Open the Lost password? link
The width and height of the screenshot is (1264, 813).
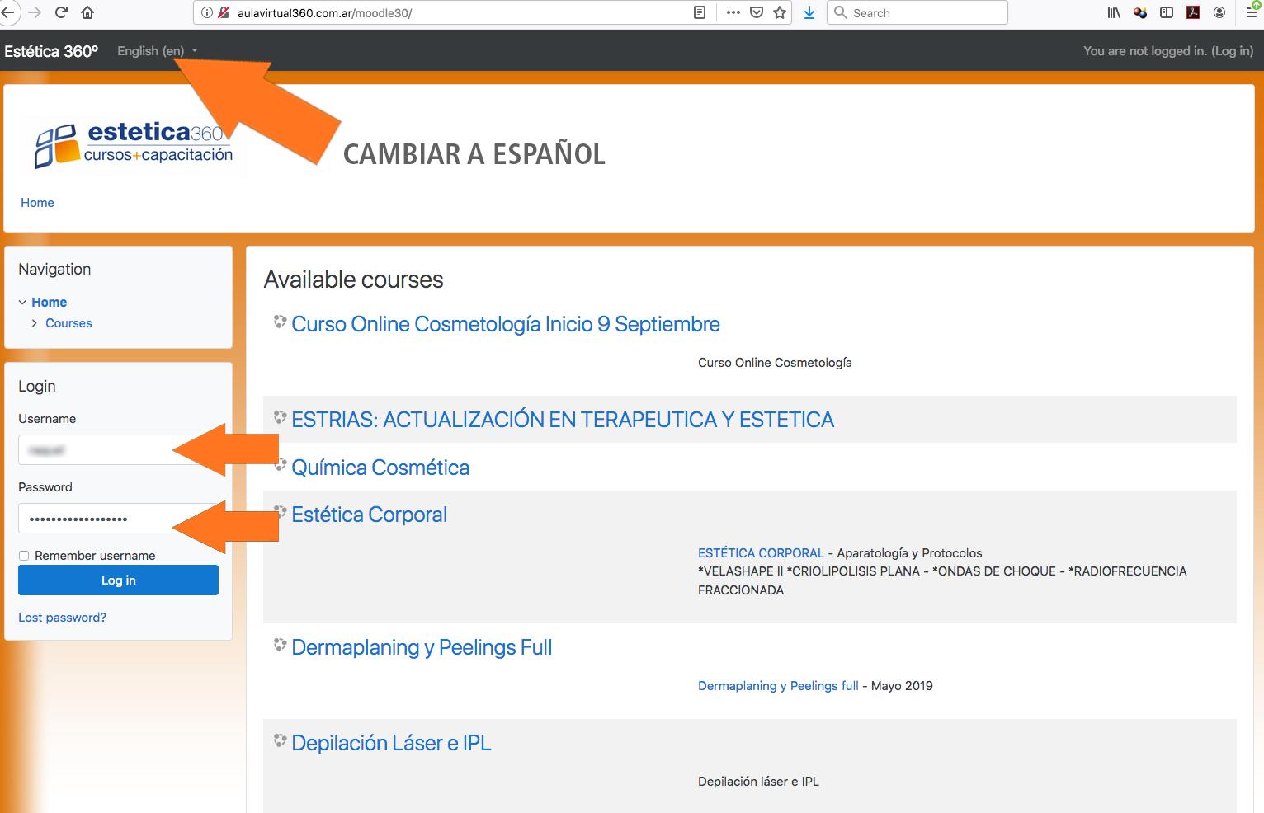[62, 618]
